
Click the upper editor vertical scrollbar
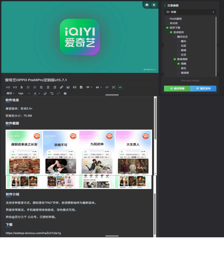[x=155, y=119]
